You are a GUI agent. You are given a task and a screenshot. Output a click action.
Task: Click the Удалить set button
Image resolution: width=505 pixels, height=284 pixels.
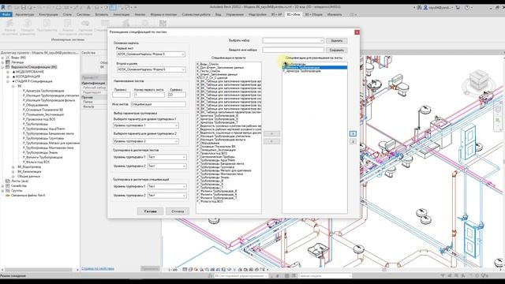[x=337, y=40]
